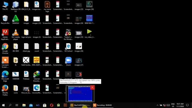This screenshot has height=108, width=192.
Task: Select the SMADAV shortcut icon
Action: [16, 19]
